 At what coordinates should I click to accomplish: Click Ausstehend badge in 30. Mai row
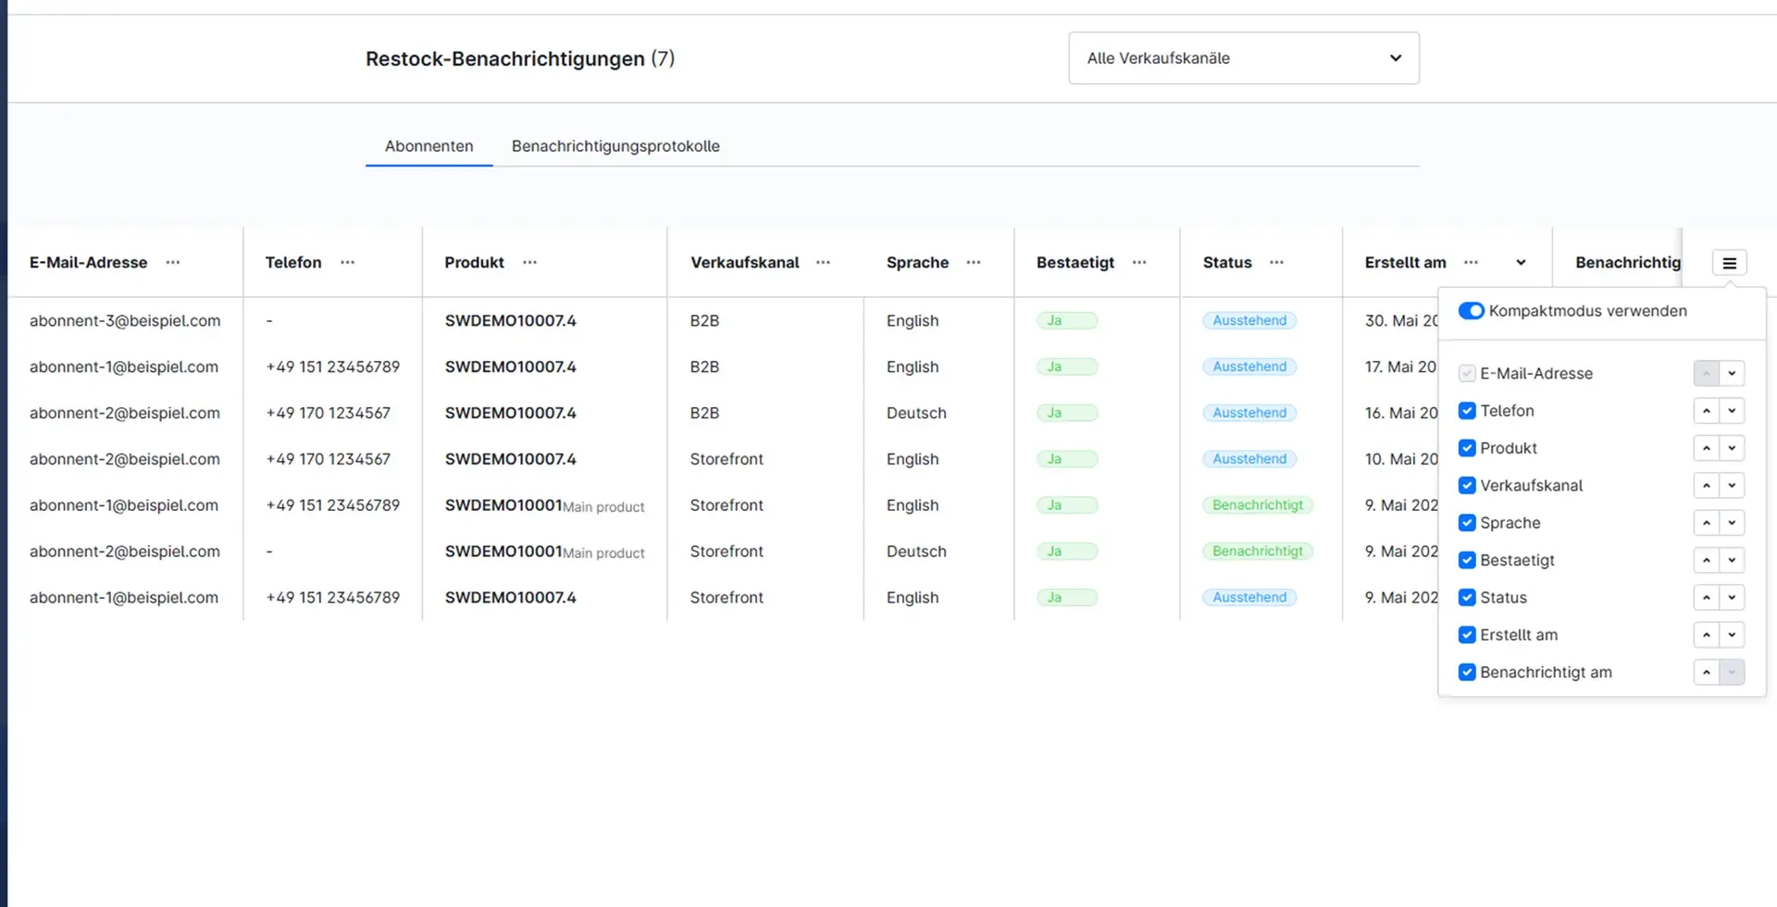1249,320
